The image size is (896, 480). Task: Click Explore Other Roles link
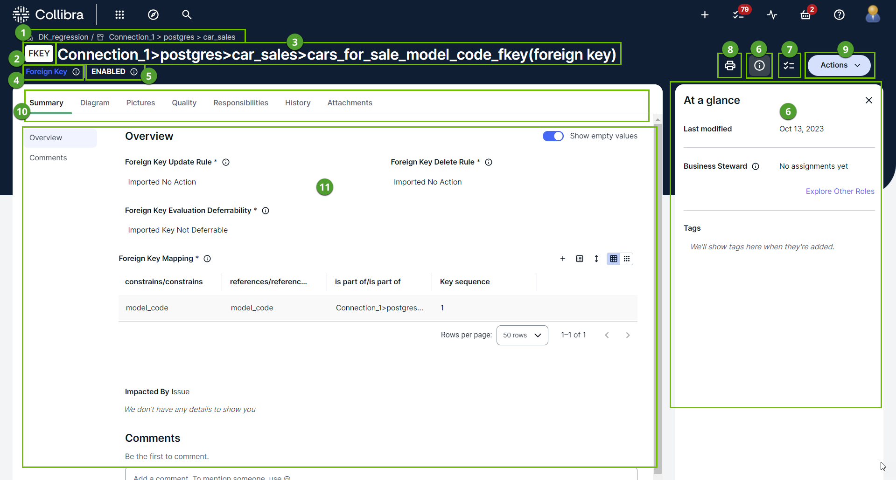(840, 192)
